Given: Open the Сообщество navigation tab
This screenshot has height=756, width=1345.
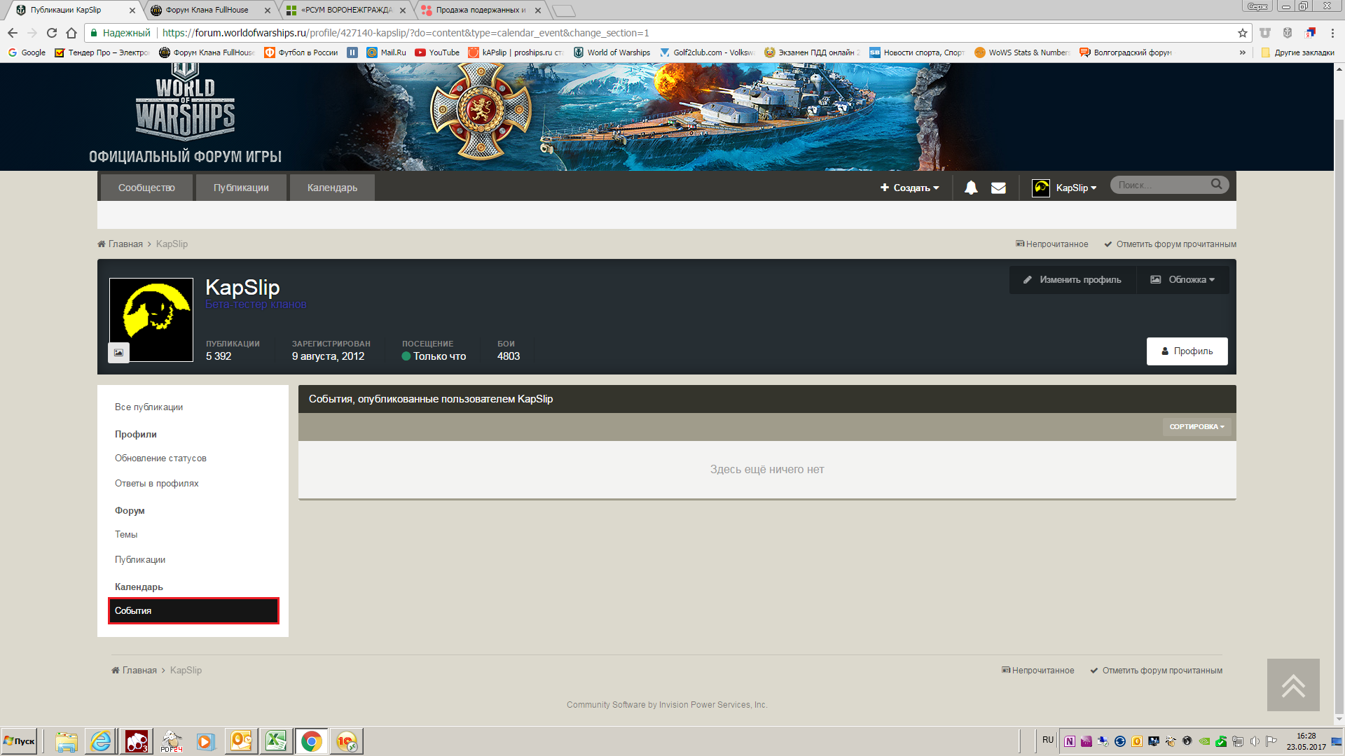Looking at the screenshot, I should pos(146,188).
